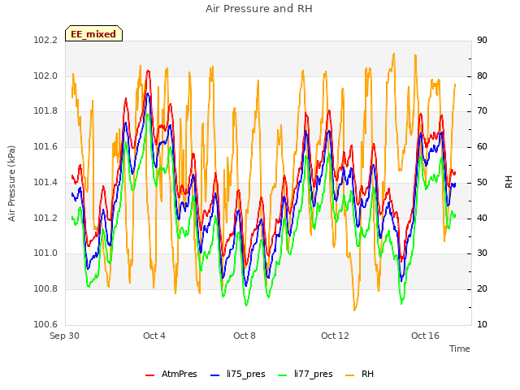Click the Air Pressure (kPa) axis label
Viewport: 520px width, 390px height.
pyautogui.click(x=11, y=184)
